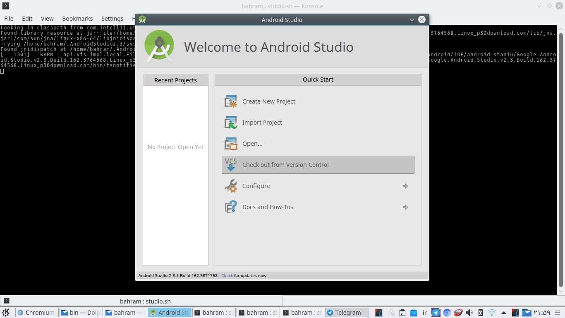Click red globe tray icon
The image size is (565, 318).
pyautogui.click(x=458, y=313)
